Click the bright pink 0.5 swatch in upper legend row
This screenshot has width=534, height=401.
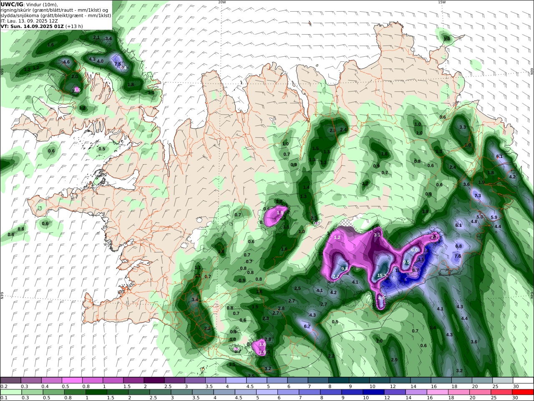(72, 381)
